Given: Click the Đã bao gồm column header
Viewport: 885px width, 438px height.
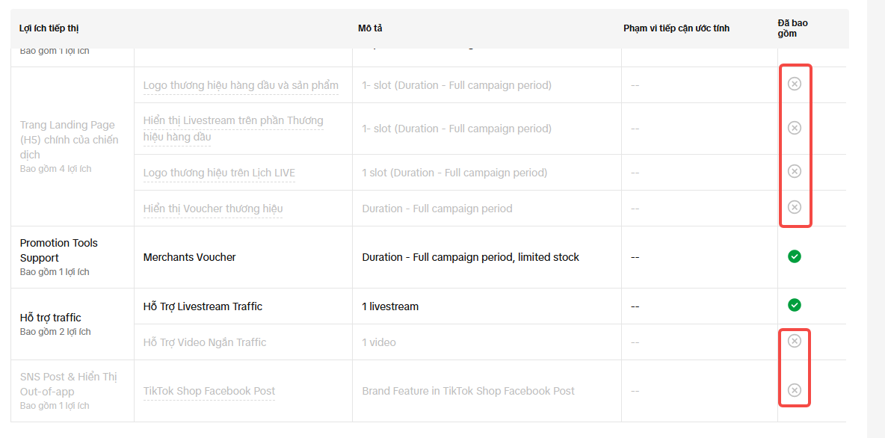Looking at the screenshot, I should pos(792,28).
